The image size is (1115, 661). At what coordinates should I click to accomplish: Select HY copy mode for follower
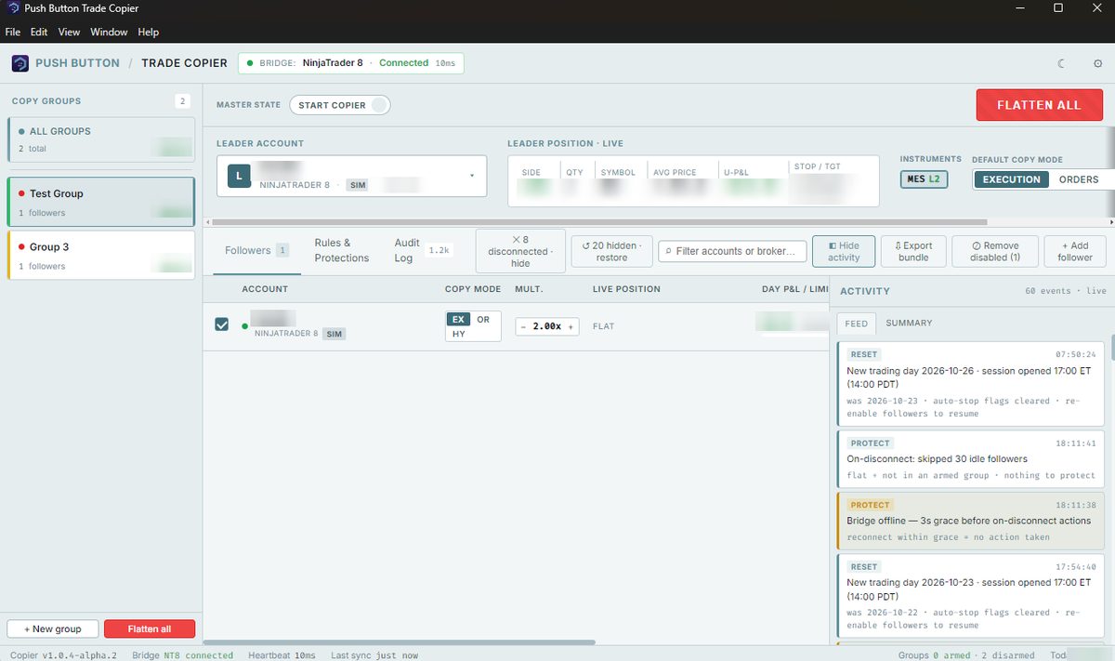point(459,334)
